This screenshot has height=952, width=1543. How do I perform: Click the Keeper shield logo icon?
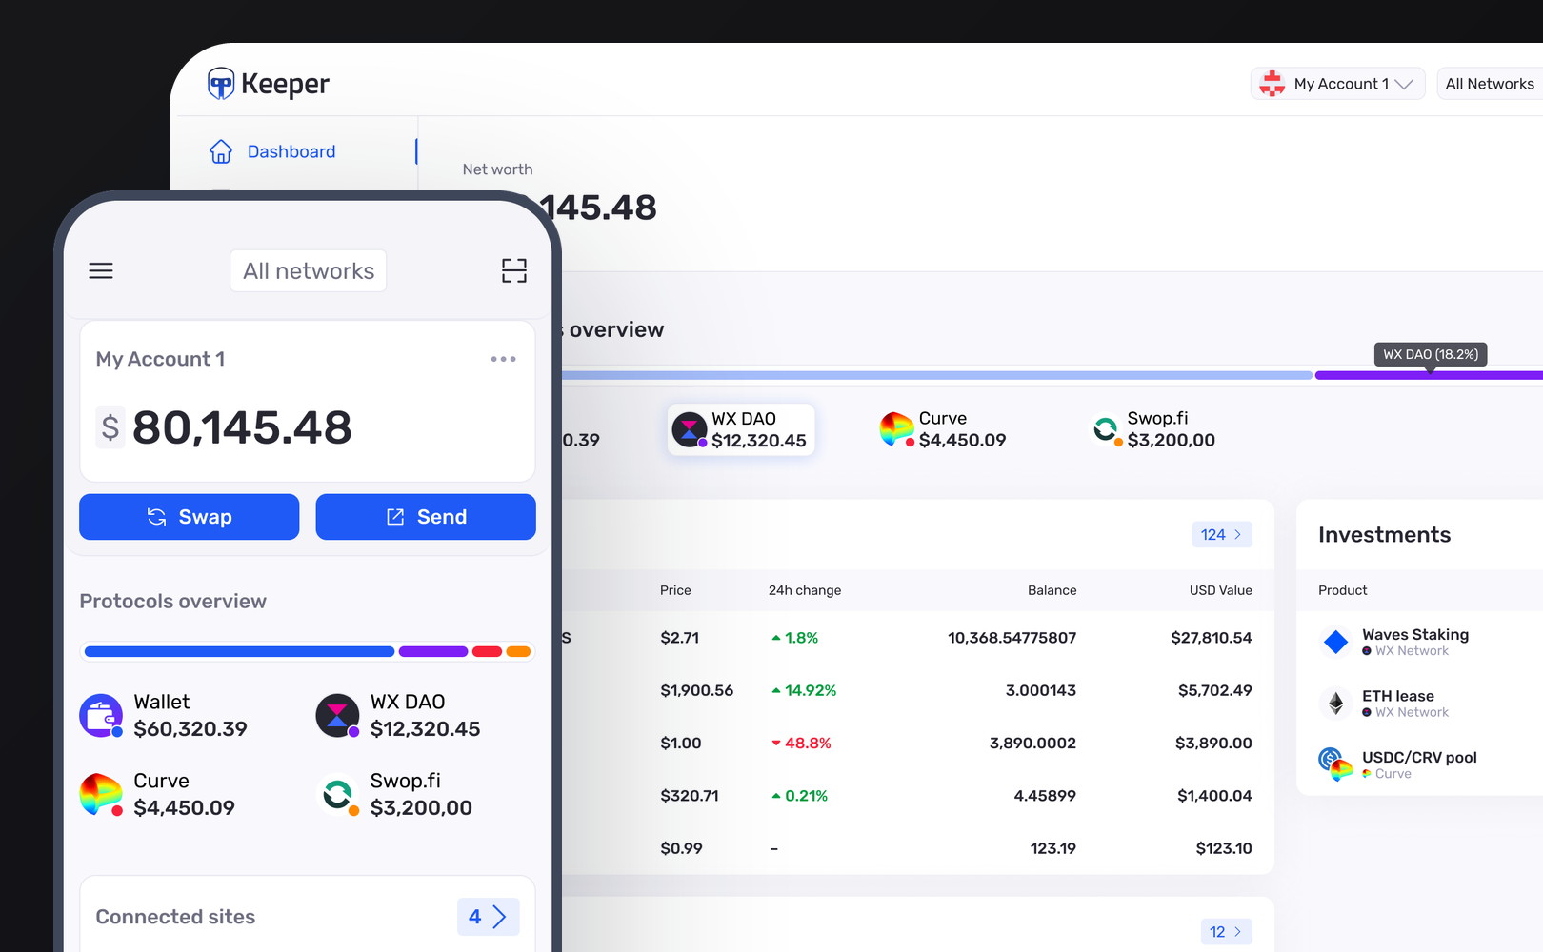[x=221, y=84]
